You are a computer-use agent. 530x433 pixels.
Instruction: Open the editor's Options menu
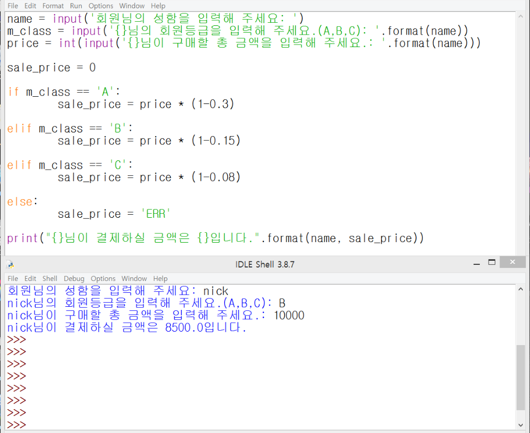click(x=100, y=6)
